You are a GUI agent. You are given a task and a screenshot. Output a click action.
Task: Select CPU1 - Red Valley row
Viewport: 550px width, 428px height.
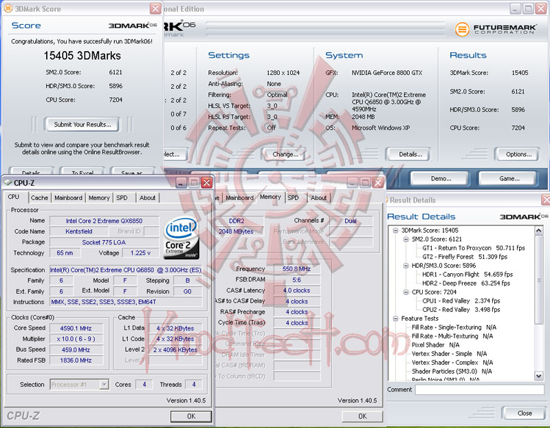[461, 301]
